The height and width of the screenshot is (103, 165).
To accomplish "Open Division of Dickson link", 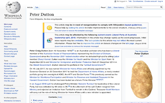I will pyautogui.click(x=102, y=54).
